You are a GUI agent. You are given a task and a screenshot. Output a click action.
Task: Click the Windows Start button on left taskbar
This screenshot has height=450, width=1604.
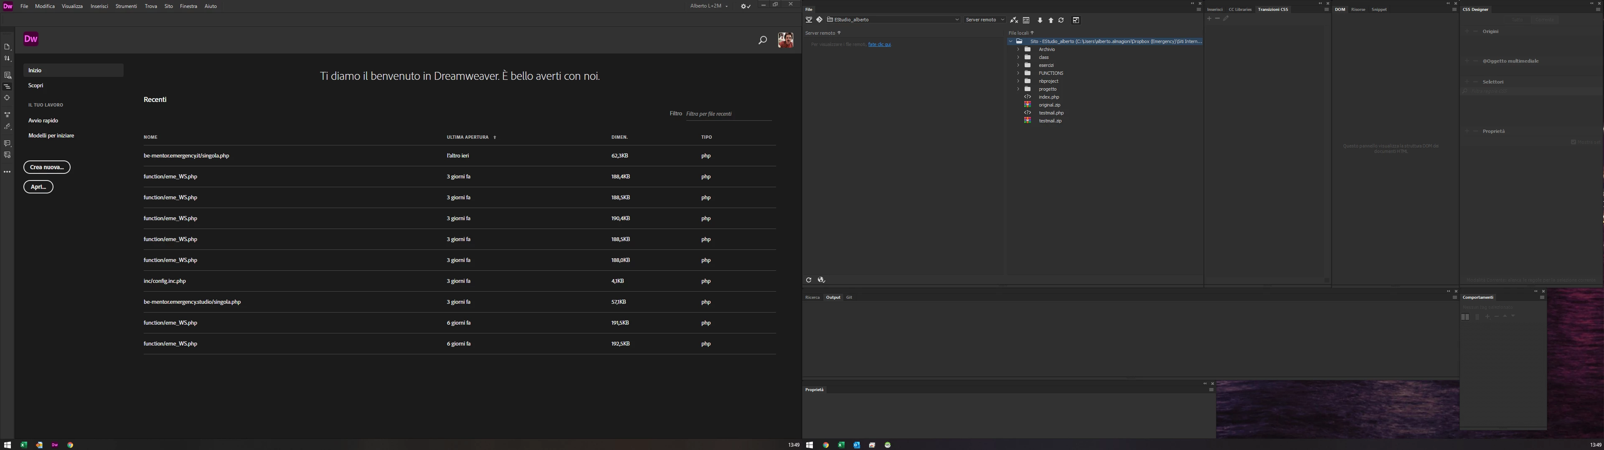pos(8,445)
